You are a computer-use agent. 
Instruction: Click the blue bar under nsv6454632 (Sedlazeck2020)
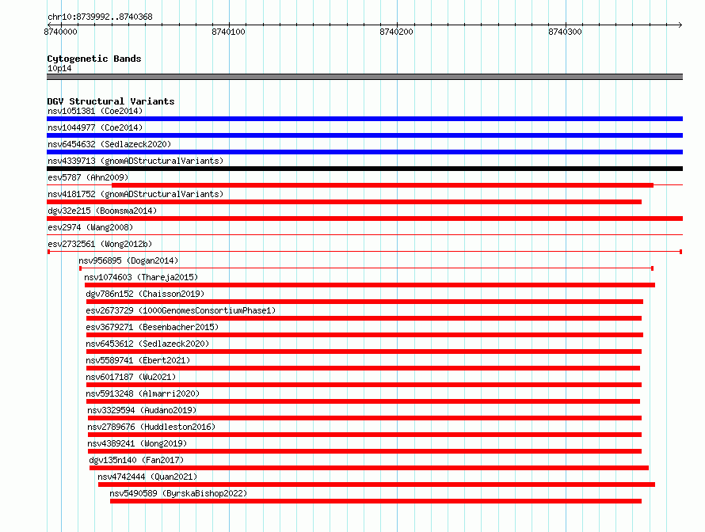364,152
